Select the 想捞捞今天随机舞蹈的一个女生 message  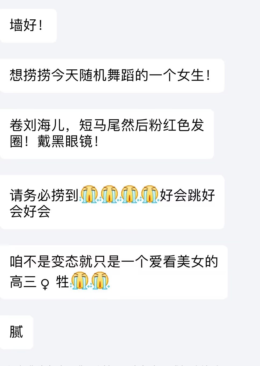point(112,76)
